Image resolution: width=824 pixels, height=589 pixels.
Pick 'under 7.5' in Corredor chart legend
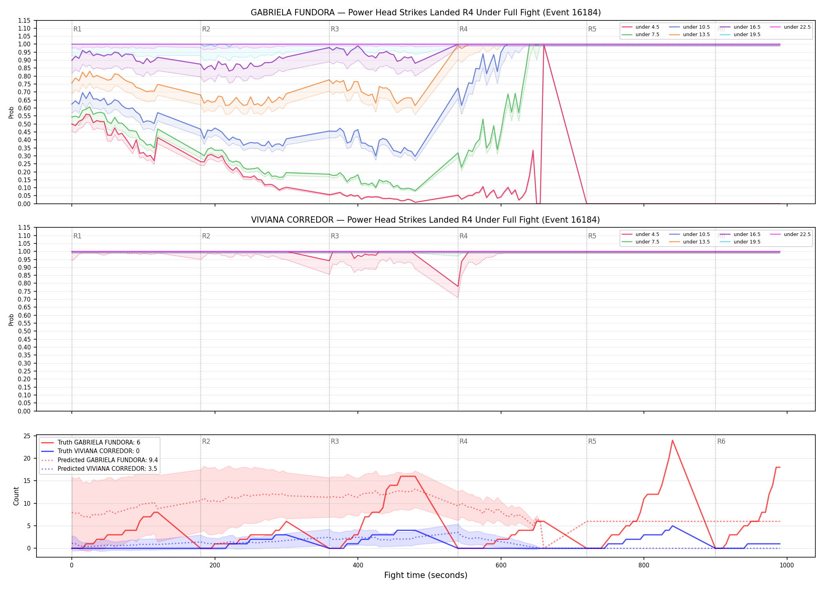[x=641, y=242]
